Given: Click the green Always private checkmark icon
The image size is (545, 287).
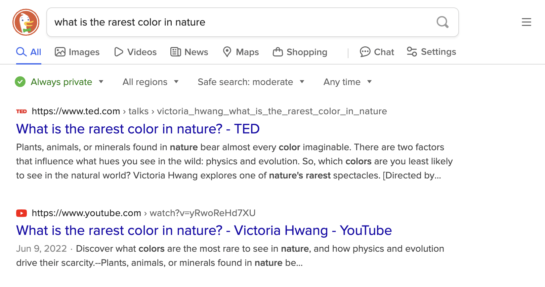Looking at the screenshot, I should tap(20, 82).
